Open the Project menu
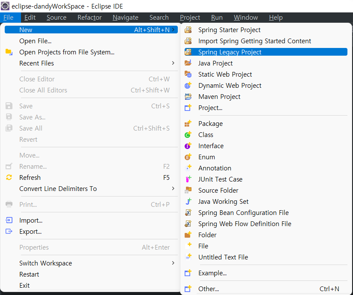Viewport: 353px width, 295px height. 190,18
